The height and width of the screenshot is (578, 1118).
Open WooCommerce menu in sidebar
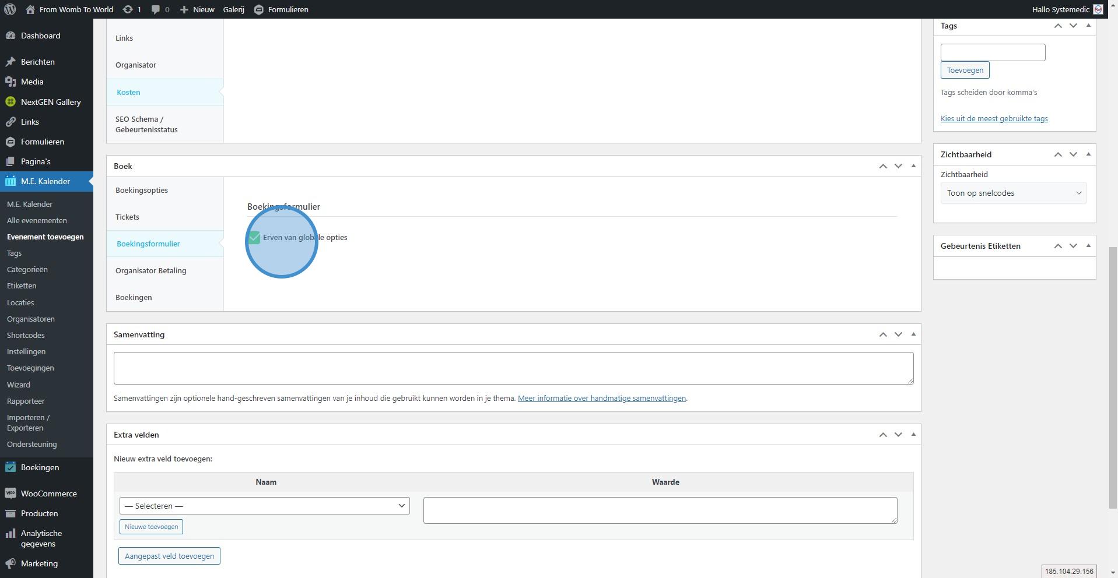pyautogui.click(x=48, y=494)
